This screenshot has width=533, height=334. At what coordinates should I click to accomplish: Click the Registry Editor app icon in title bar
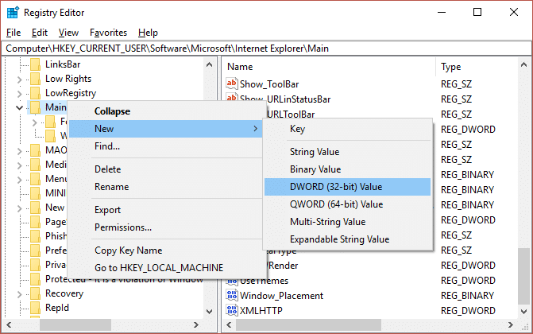[13, 13]
